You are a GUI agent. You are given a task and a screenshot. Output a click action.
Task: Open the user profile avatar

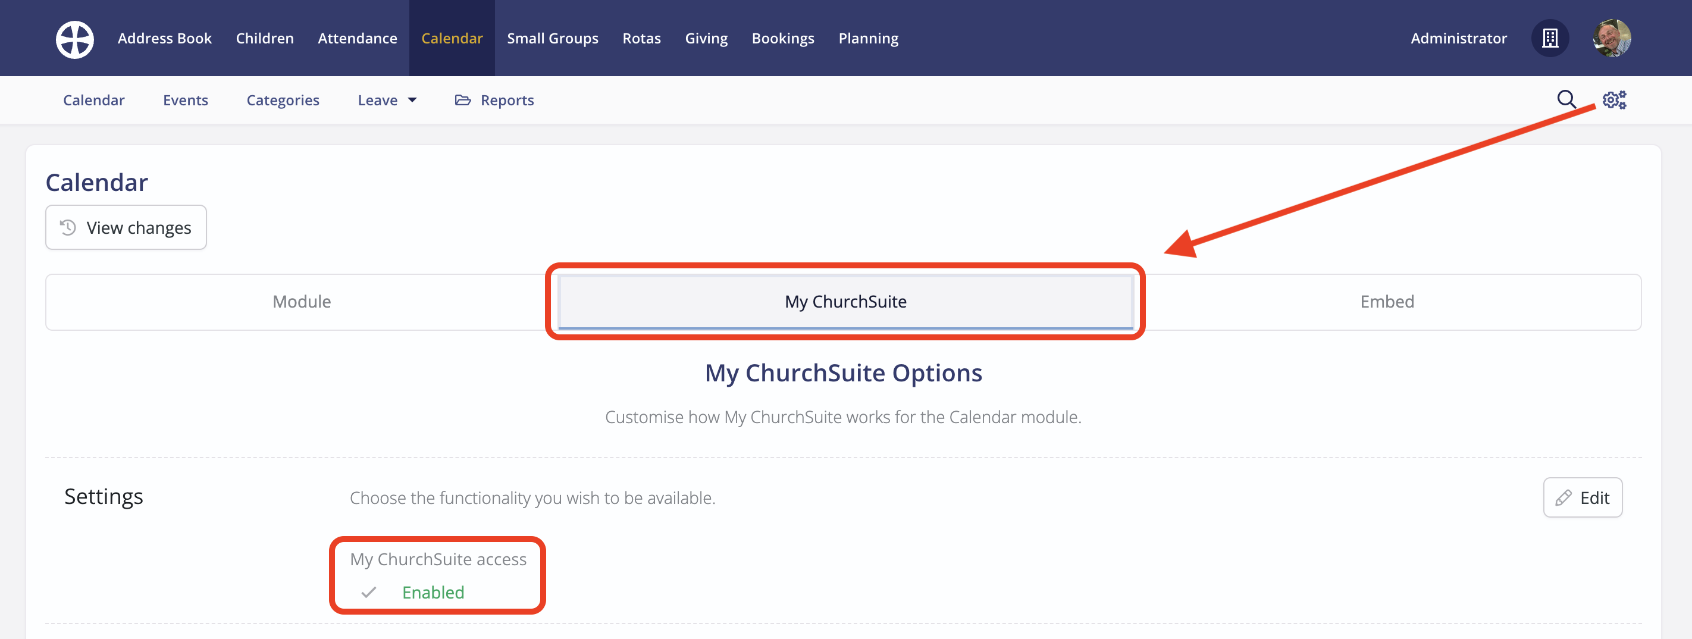coord(1612,38)
